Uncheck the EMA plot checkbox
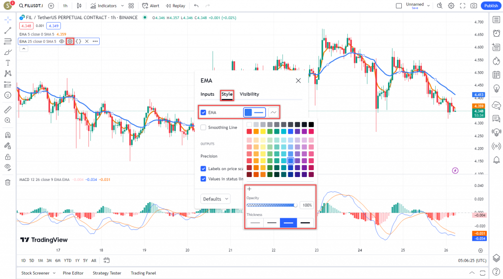This screenshot has height=279, width=503. coord(203,112)
